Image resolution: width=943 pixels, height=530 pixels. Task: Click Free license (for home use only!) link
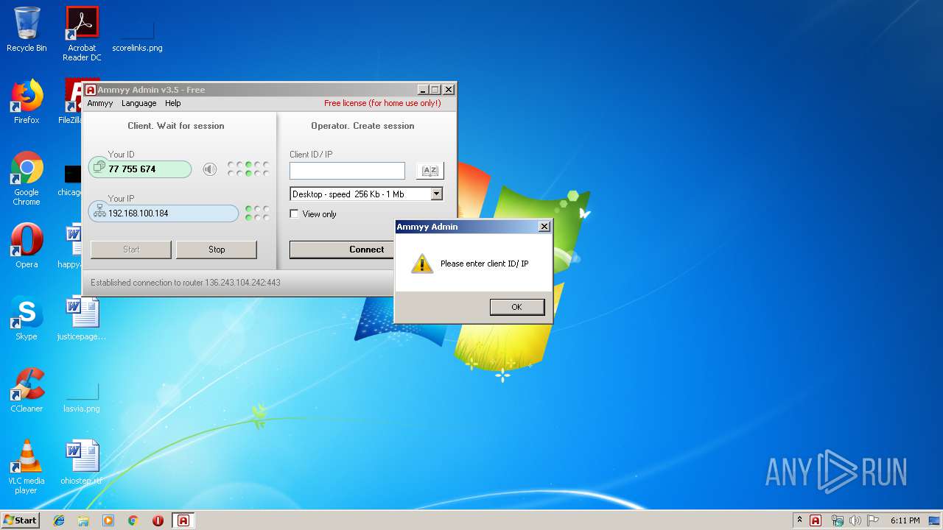point(382,103)
